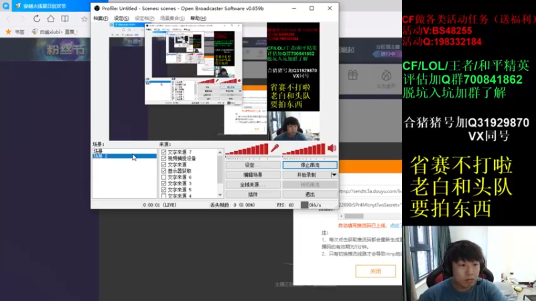Image resolution: width=536 pixels, height=301 pixels.
Task: Click the browser favorite star outline icon
Action: click(84, 19)
